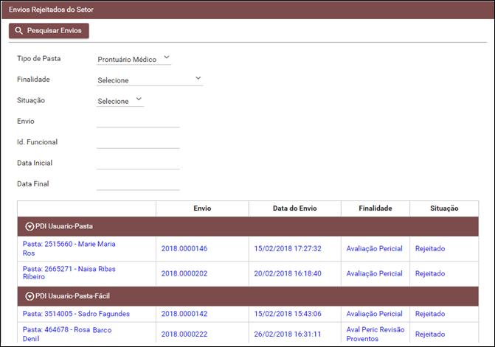Screen dimensions: 495x347
Task: Open Pasta 464678 Rosa Barco Denil link
Action: tap(66, 334)
